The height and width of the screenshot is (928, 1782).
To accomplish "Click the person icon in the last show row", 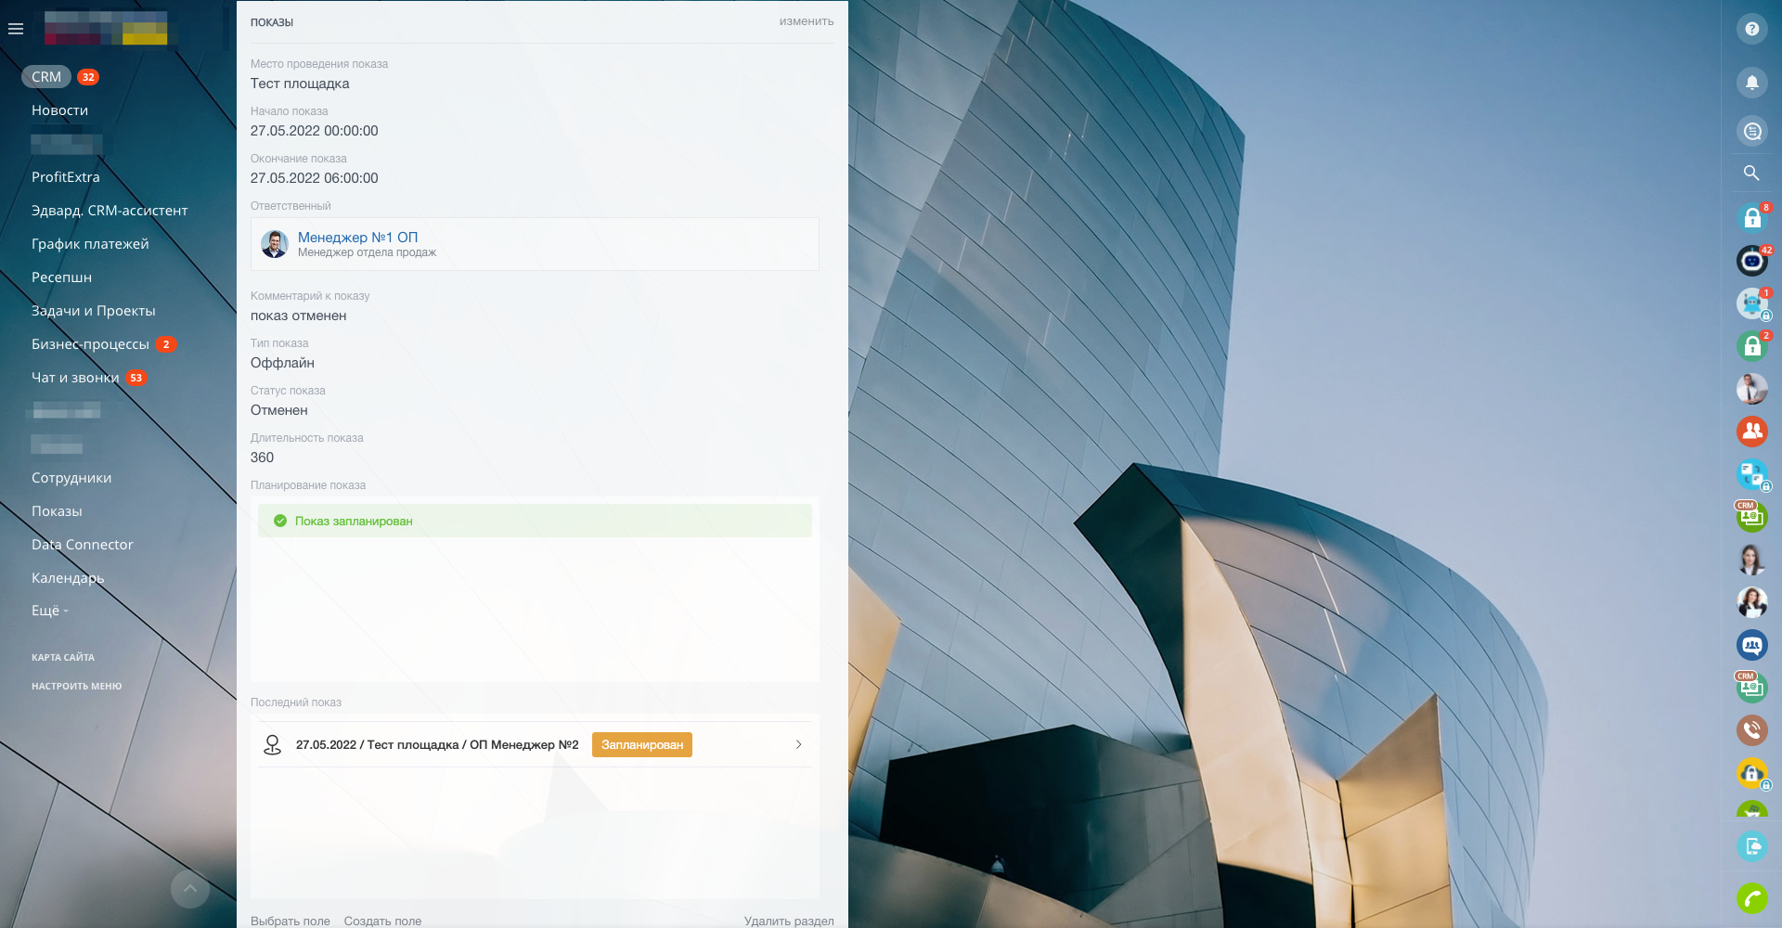I will click(272, 745).
